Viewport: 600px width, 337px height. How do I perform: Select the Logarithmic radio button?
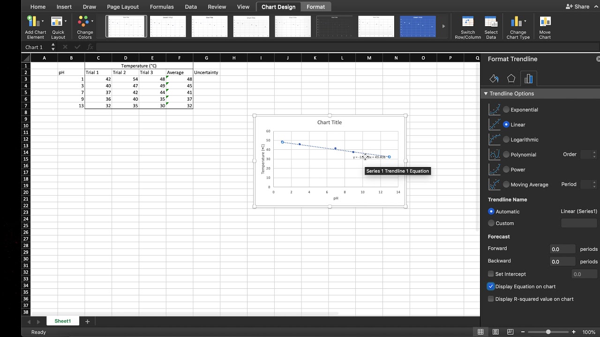tap(506, 139)
